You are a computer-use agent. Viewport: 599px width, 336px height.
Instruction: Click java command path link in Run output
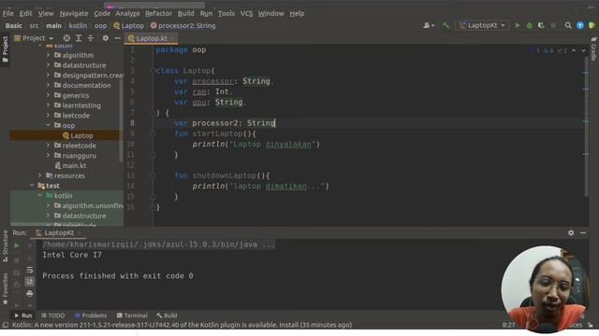coord(158,245)
